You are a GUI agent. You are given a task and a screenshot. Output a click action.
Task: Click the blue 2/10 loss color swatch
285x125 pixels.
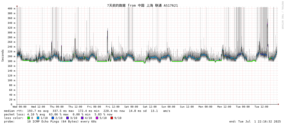click(53, 118)
